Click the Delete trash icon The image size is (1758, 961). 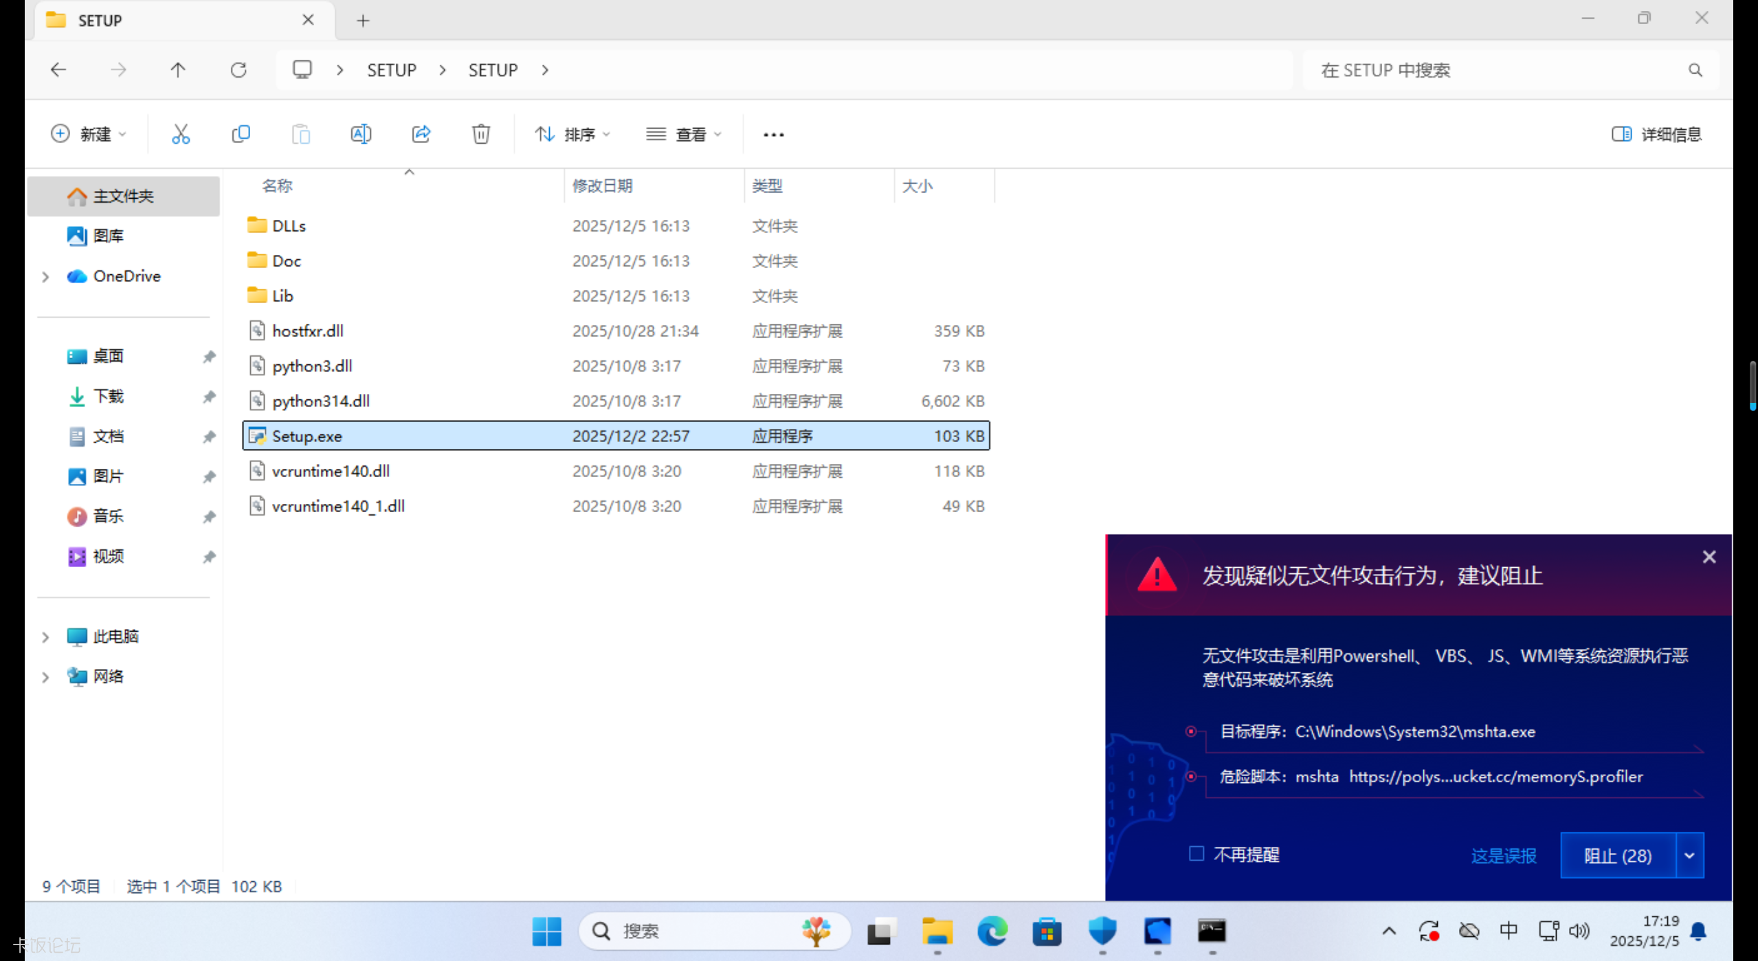pos(480,134)
